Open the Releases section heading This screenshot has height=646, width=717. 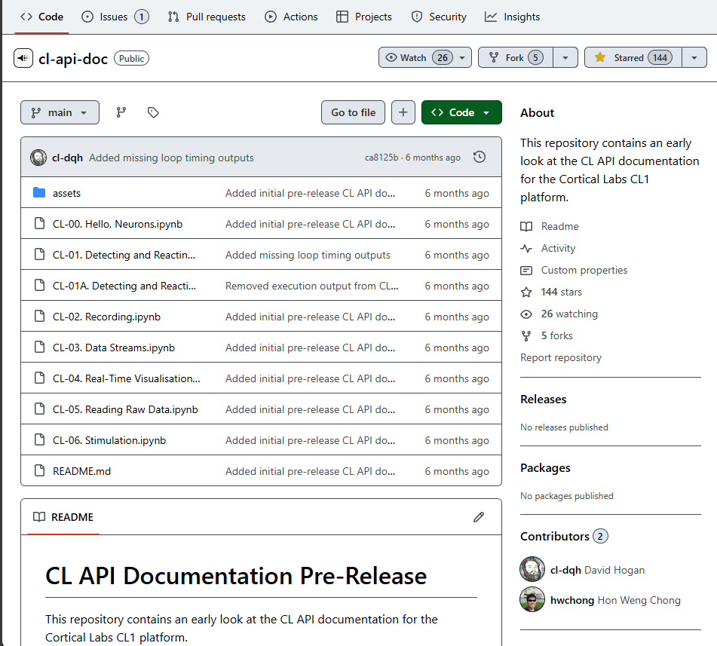click(544, 399)
